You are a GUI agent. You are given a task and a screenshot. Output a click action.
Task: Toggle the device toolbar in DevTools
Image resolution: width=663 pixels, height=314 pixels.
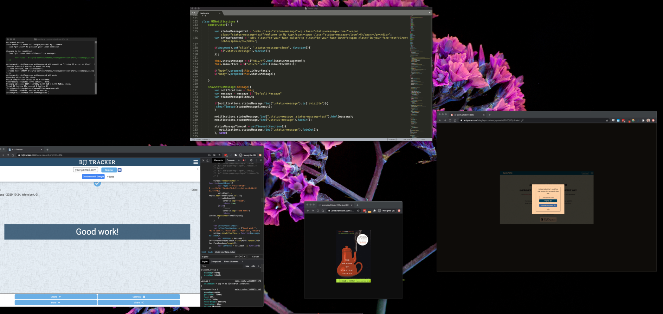pos(208,160)
